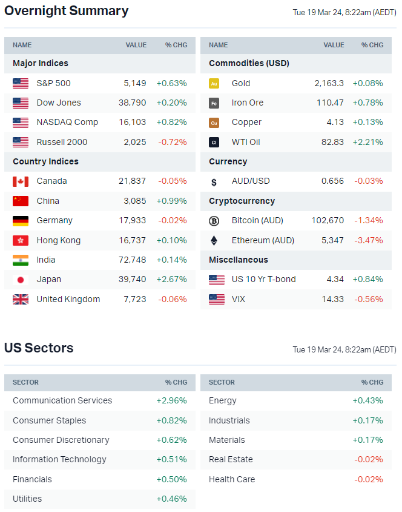Click the US Sectors heading

[x=39, y=348]
